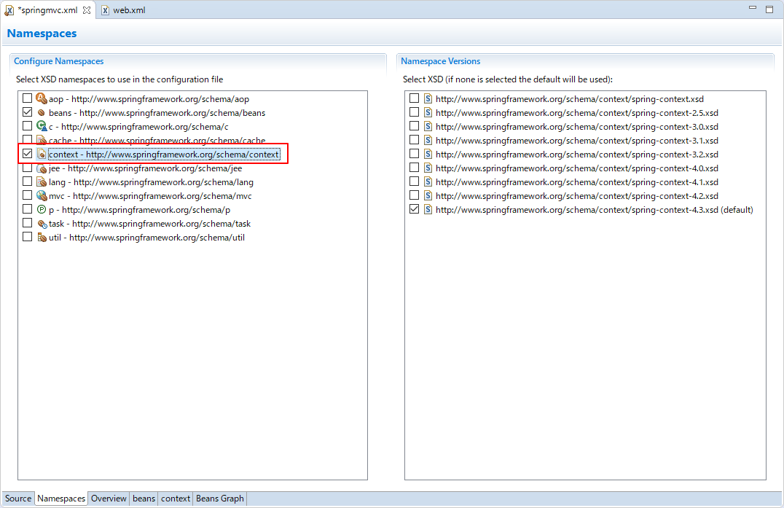The height and width of the screenshot is (508, 784).
Task: Enable the aop namespace checkbox
Action: (28, 98)
